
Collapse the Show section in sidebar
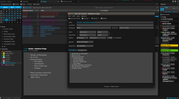click(x=1, y=27)
